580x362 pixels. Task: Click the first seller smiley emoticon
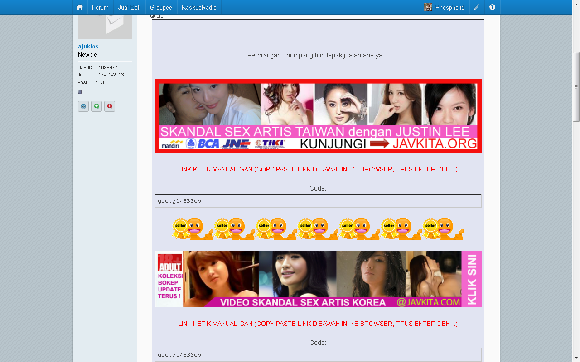(x=193, y=229)
